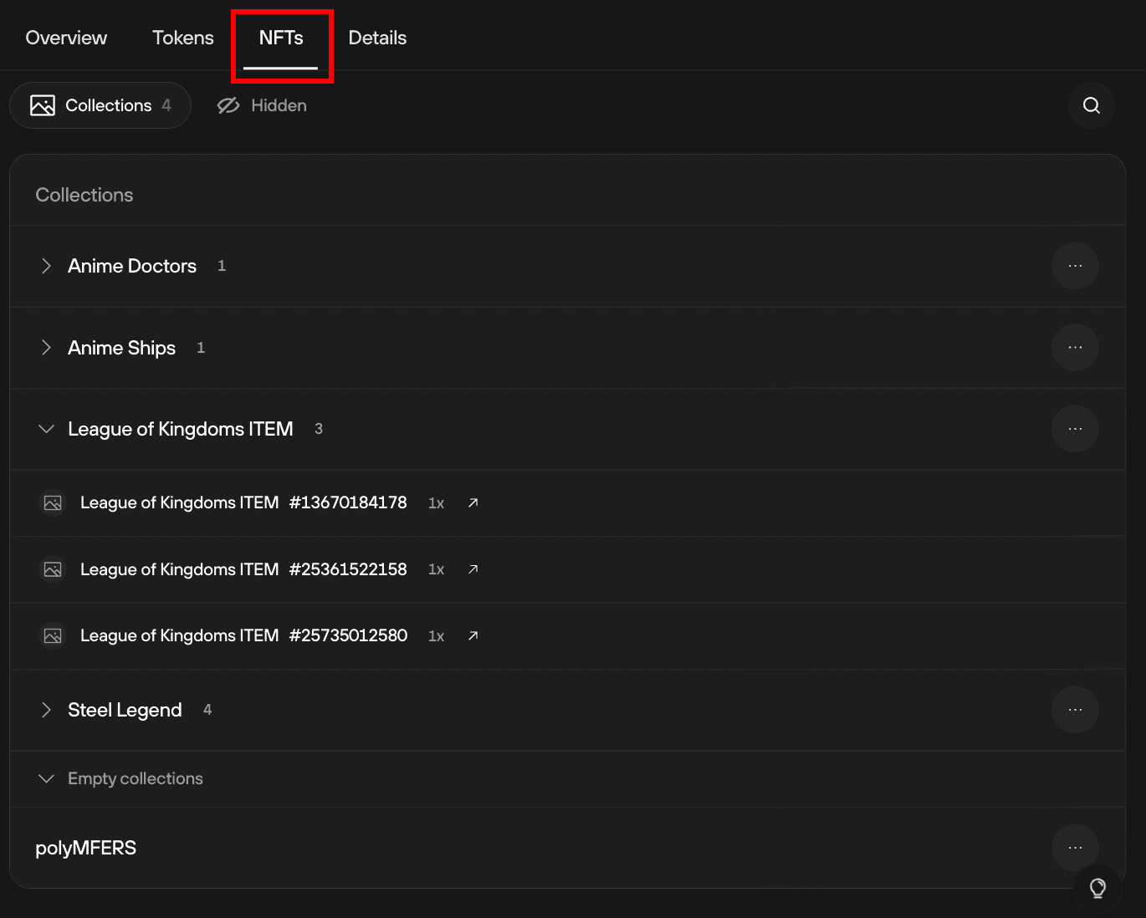Screen dimensions: 1146x918
Task: Open League of Kingdoms ITEM options menu
Action: (1075, 429)
